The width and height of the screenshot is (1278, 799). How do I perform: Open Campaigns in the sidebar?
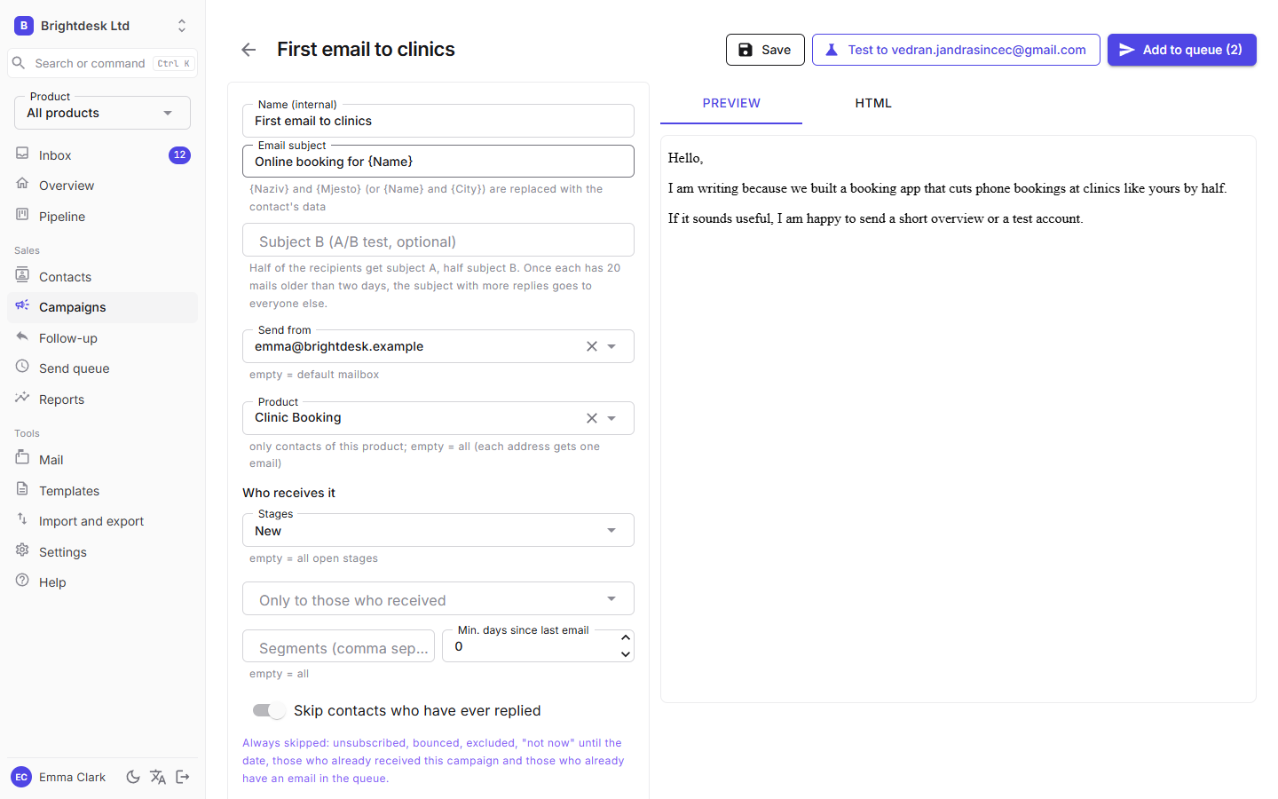click(x=103, y=307)
